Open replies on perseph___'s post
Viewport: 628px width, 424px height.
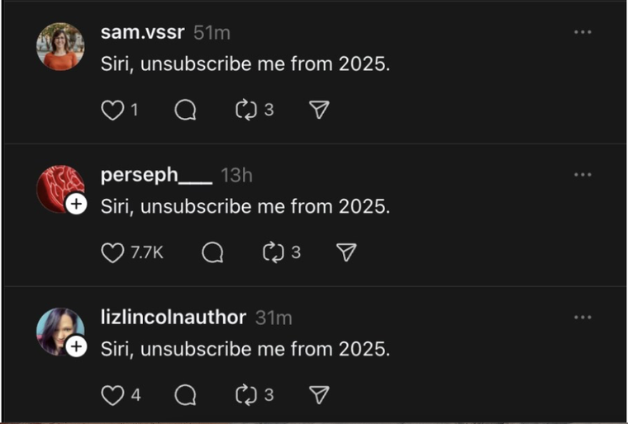[212, 252]
